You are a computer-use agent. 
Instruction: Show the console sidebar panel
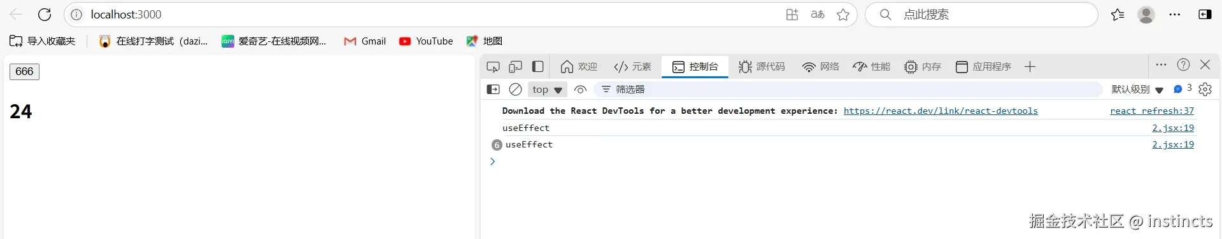(x=494, y=90)
